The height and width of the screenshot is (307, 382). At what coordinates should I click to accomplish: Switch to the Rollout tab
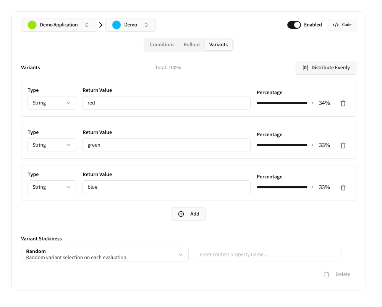[192, 45]
